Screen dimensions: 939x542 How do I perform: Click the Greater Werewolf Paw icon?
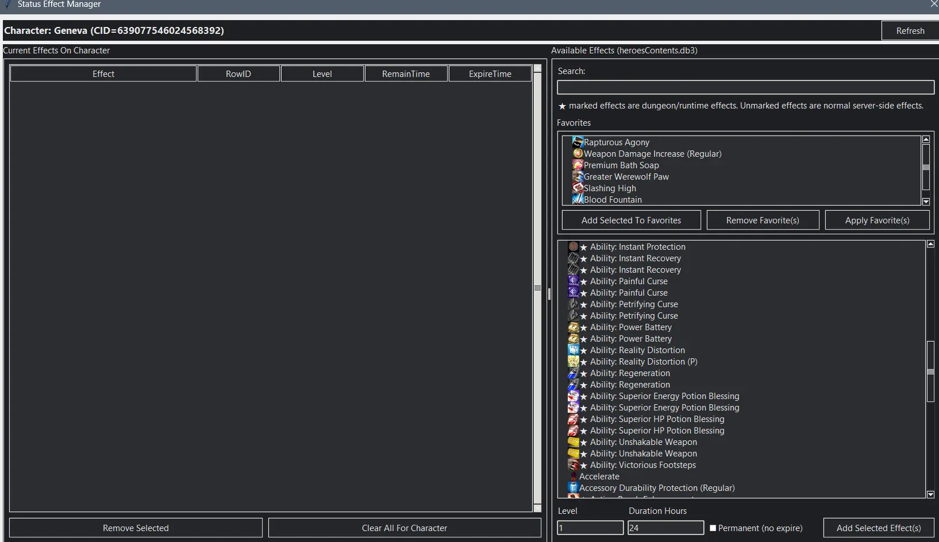[578, 176]
